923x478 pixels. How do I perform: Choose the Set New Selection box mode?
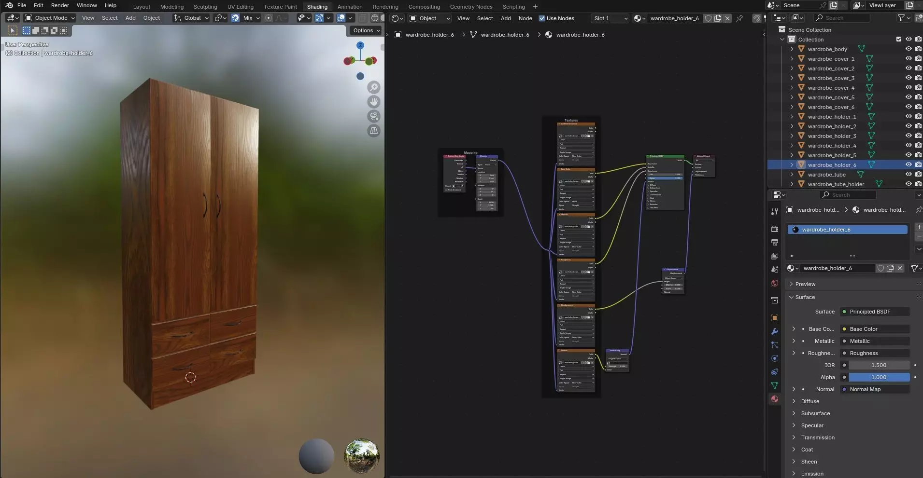click(27, 30)
